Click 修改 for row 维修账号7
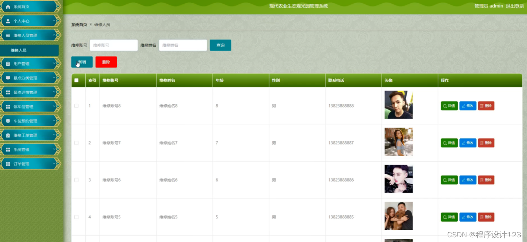Image resolution: width=527 pixels, height=242 pixels. tap(468, 143)
